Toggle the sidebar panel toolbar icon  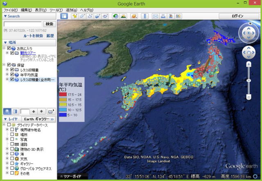tap(64, 16)
